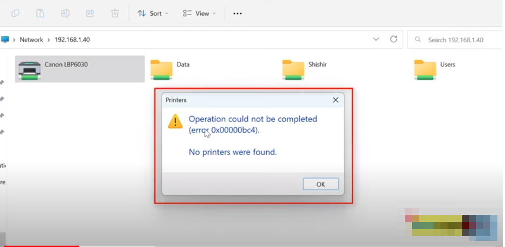Expand chevron between Network and 192.168.1.40
505x247 pixels.
pos(48,40)
